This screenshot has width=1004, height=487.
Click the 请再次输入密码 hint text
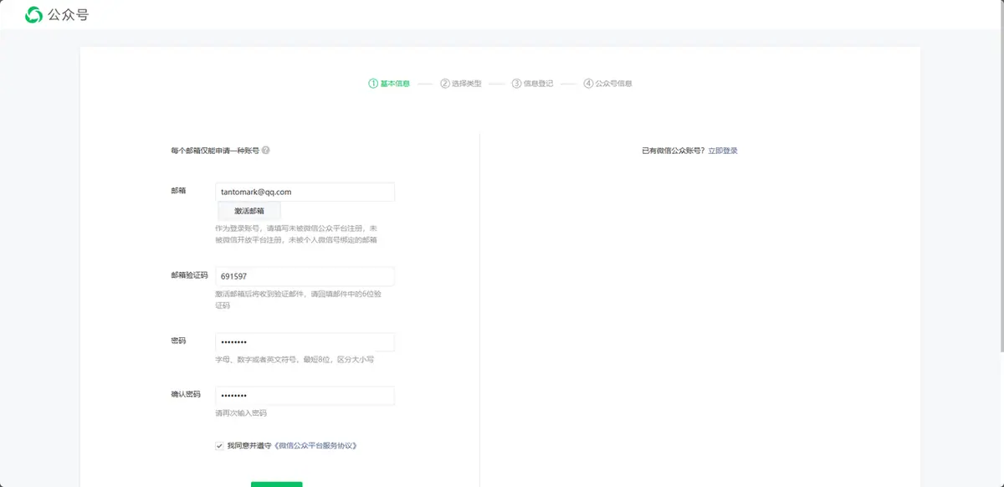pos(241,413)
